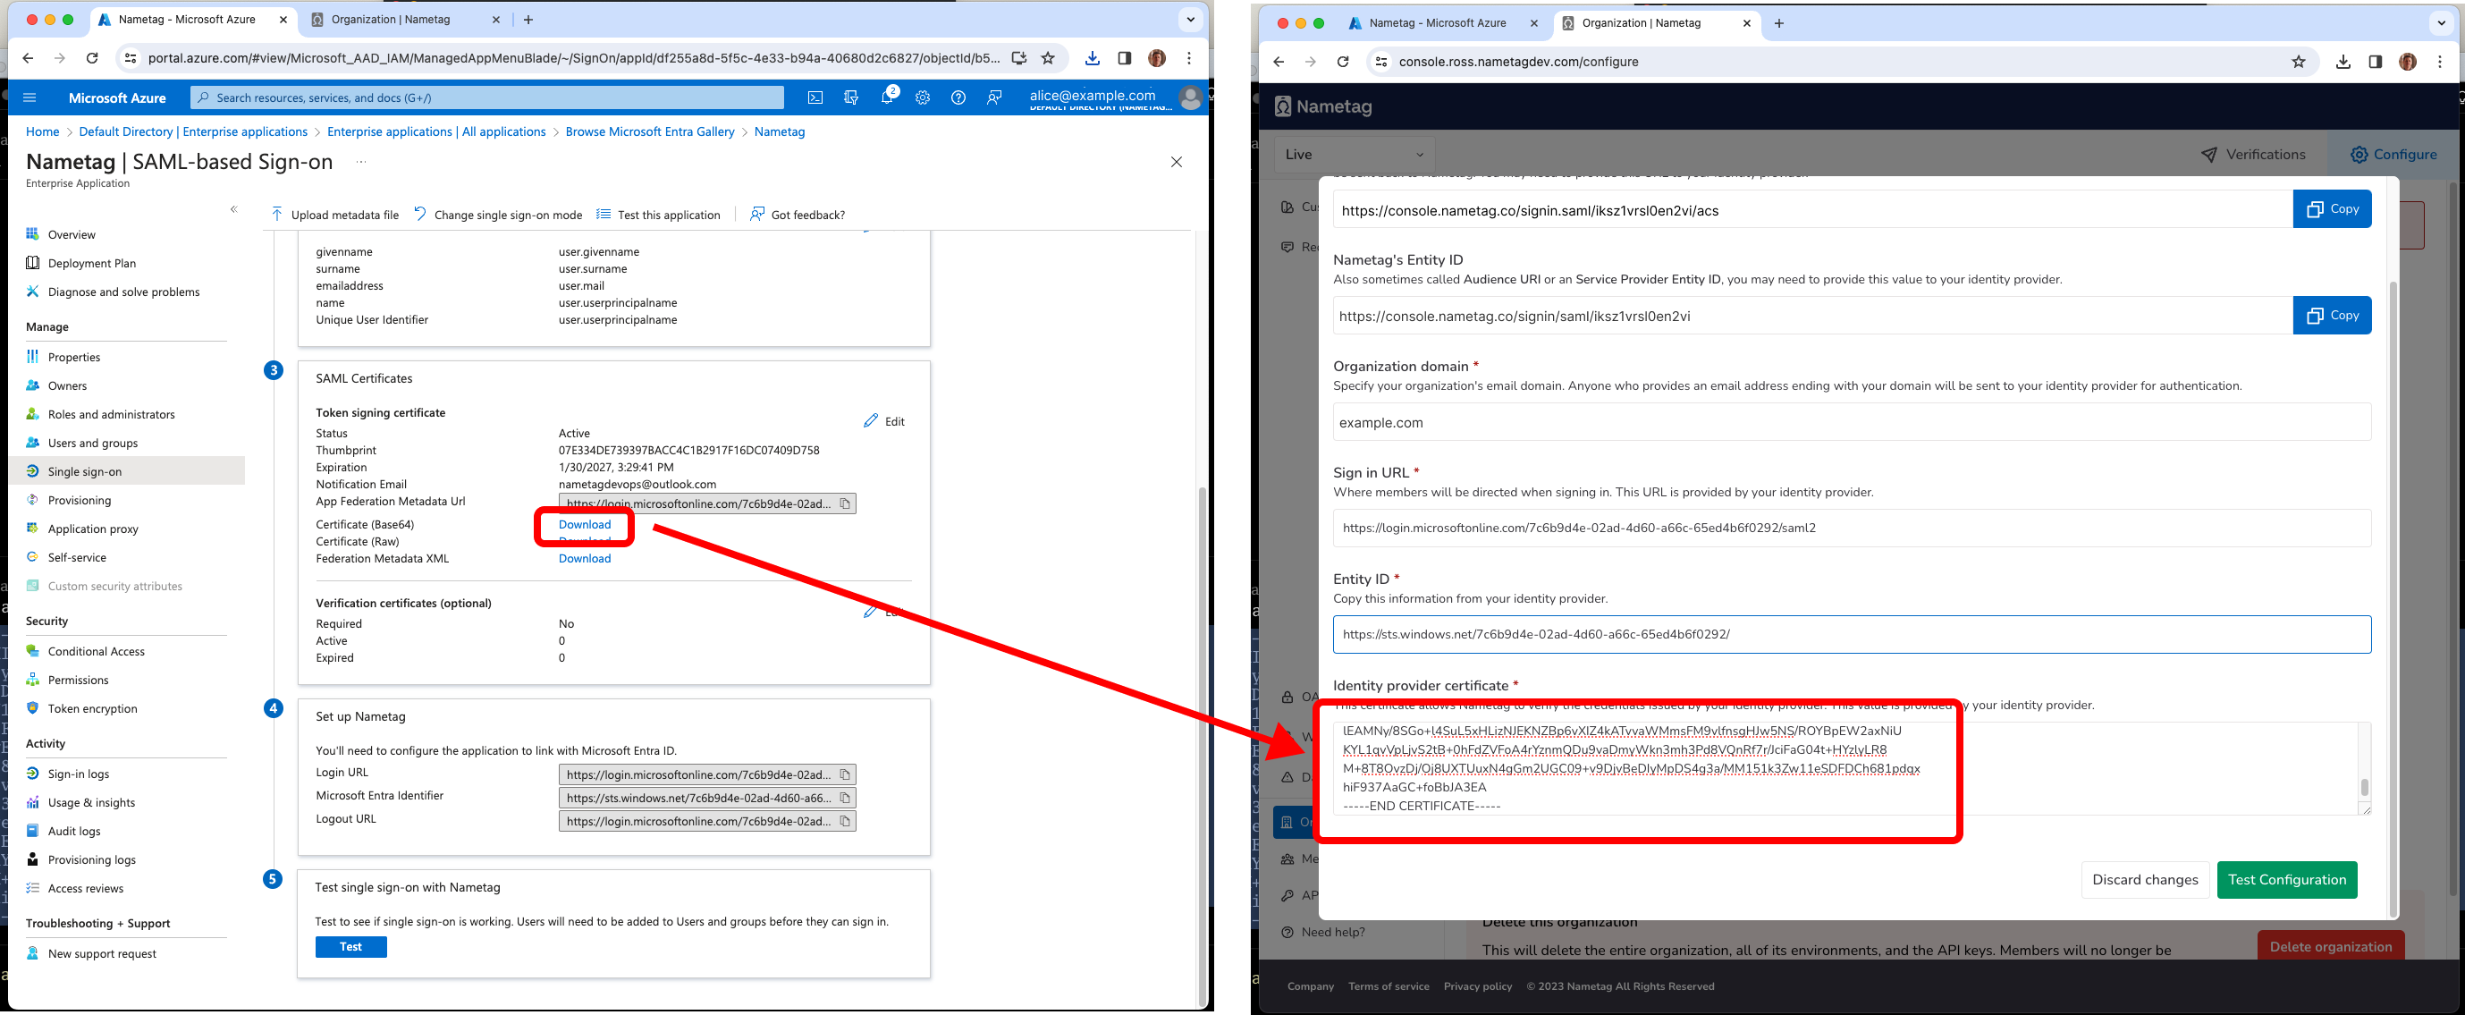Click Entity ID input field
Image resolution: width=2465 pixels, height=1015 pixels.
(1852, 634)
